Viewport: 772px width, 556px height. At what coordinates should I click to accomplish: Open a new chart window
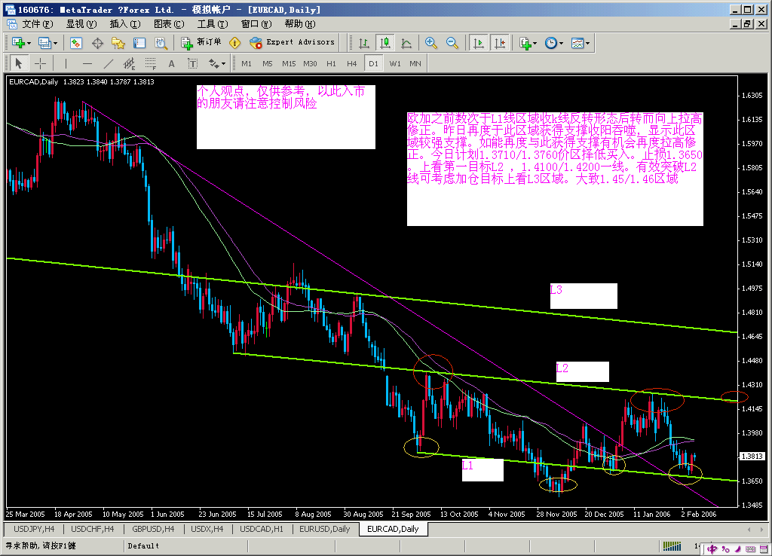19,43
